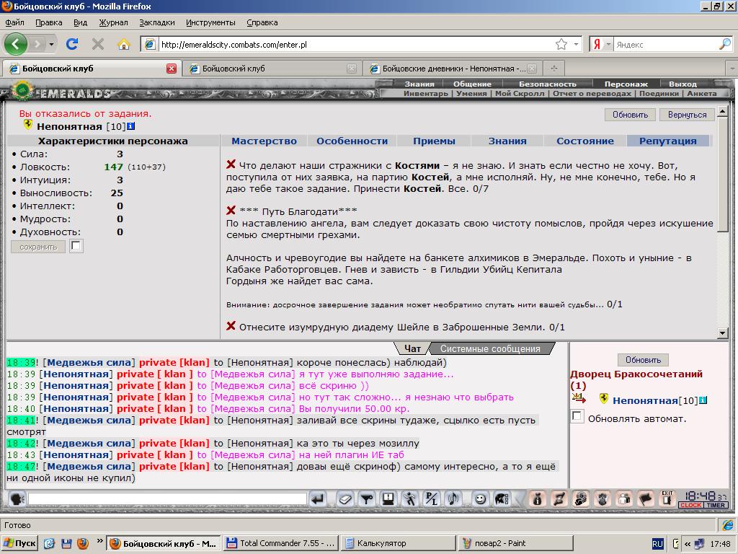Click the beetle-shaped icon in bottom bar

click(x=603, y=499)
